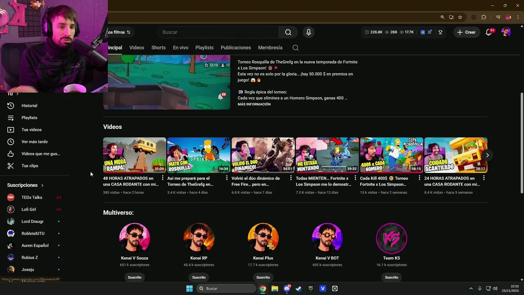524x295 pixels.
Task: Click the browser zoom magnifier icon
Action: 442,17
